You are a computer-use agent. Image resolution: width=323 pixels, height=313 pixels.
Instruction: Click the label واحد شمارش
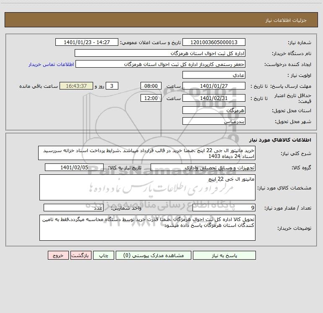point(126,208)
